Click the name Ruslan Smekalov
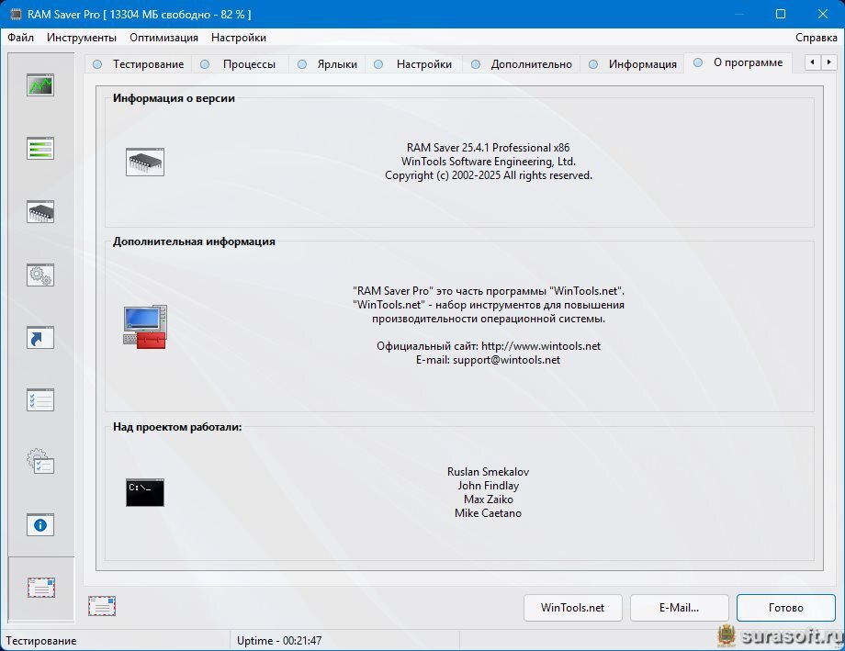Viewport: 845px width, 651px height. pos(488,472)
